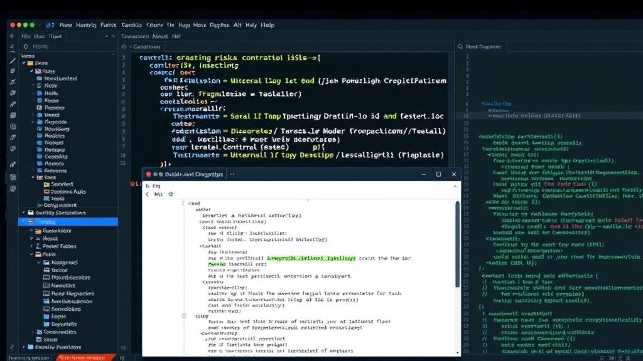Viewport: 643px width, 361px height.
Task: Expand the "Ponel Faties" tree node
Action: [31, 246]
